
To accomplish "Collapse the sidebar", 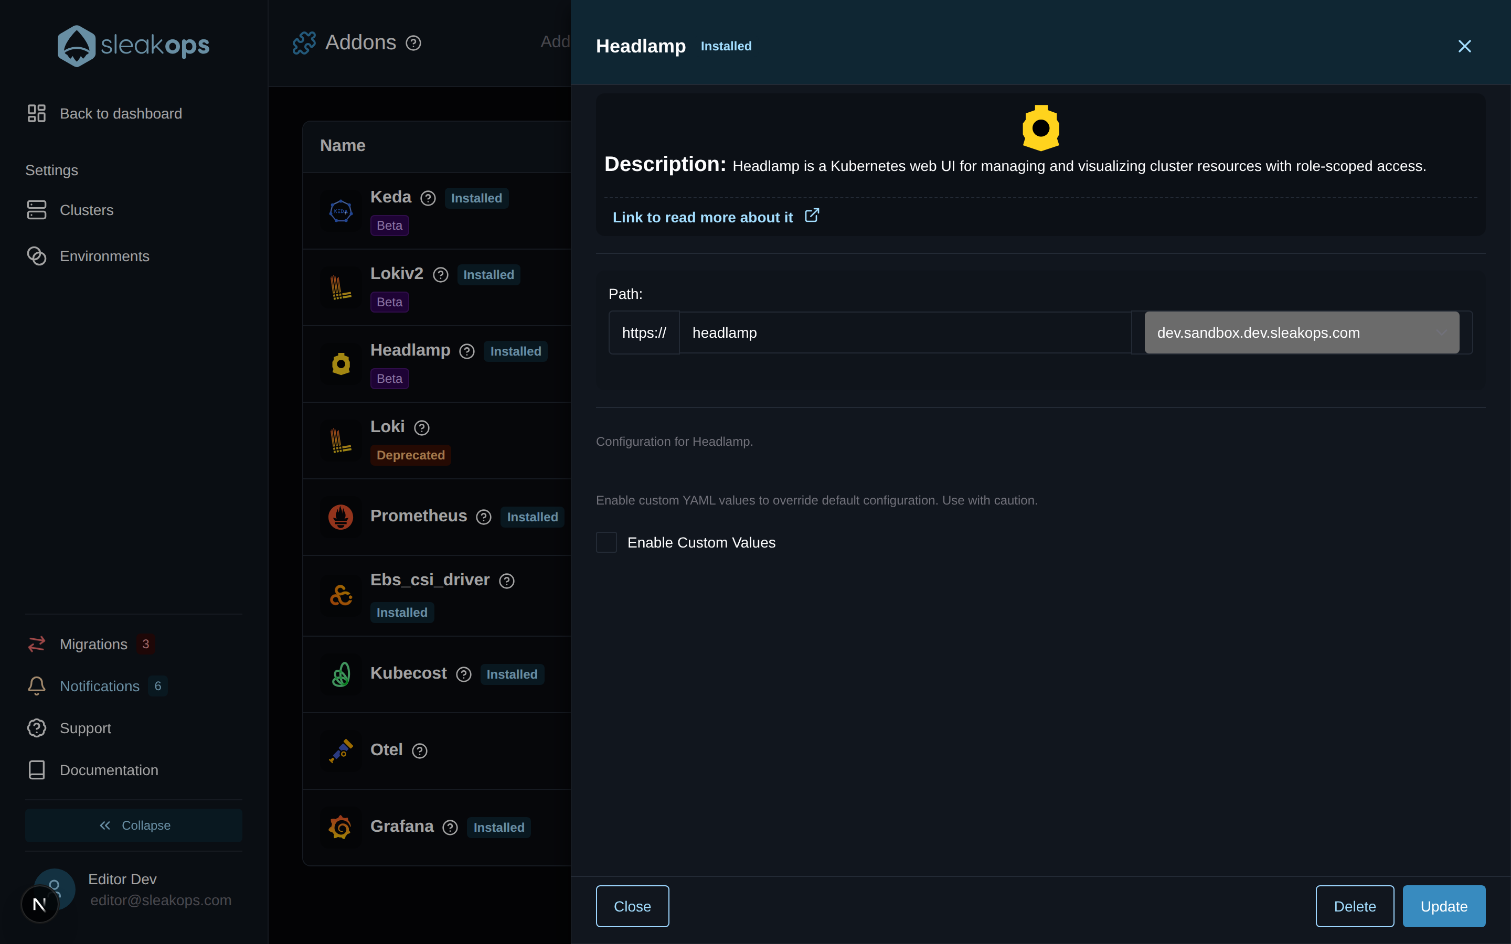I will coord(134,825).
